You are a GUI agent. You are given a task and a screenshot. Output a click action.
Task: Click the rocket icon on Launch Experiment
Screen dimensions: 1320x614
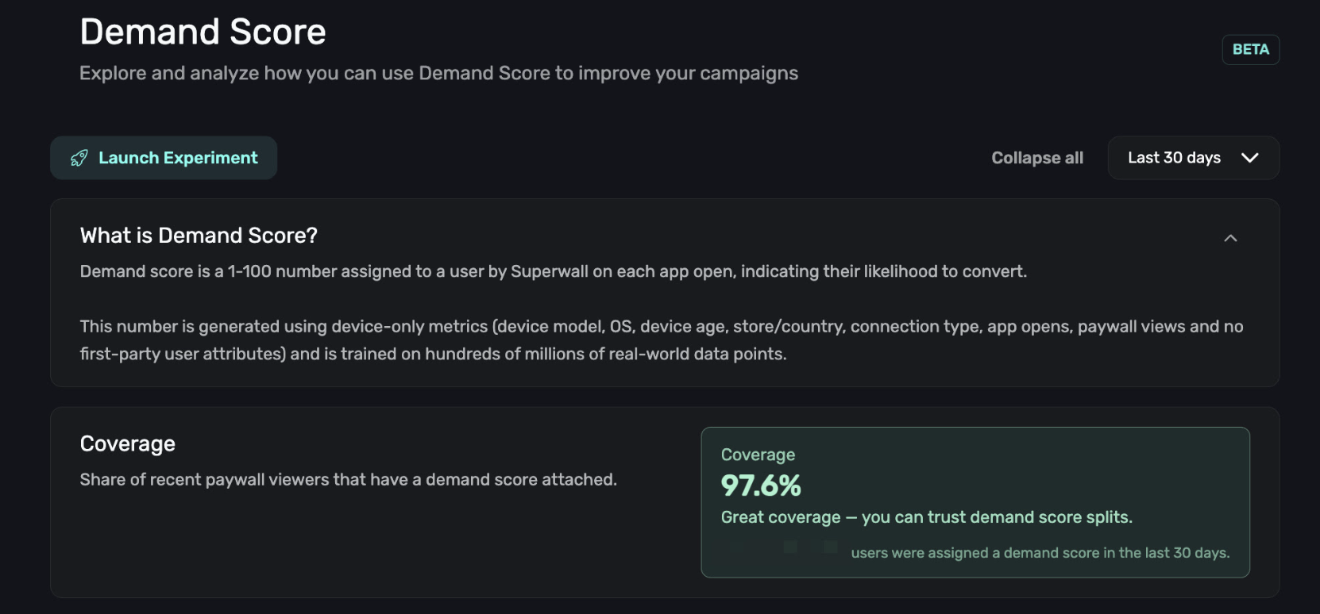pyautogui.click(x=79, y=158)
